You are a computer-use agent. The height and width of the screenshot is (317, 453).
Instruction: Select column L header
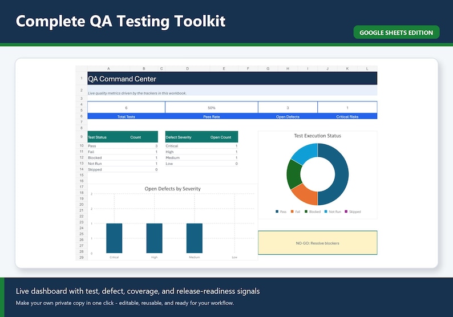tap(367, 69)
